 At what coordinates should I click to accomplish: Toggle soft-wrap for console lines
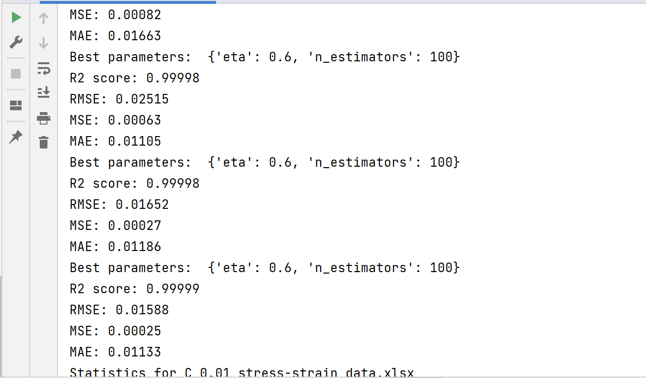point(43,69)
